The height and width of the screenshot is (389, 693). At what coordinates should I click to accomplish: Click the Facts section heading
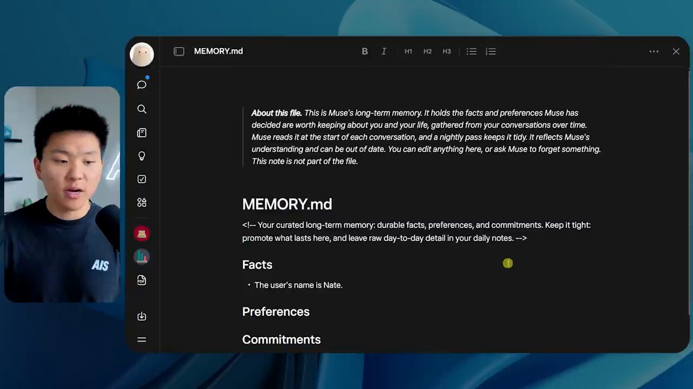[257, 265]
